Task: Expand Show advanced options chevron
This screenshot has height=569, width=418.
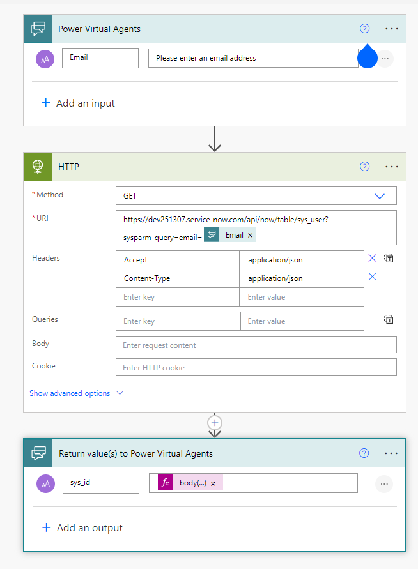Action: 120,393
